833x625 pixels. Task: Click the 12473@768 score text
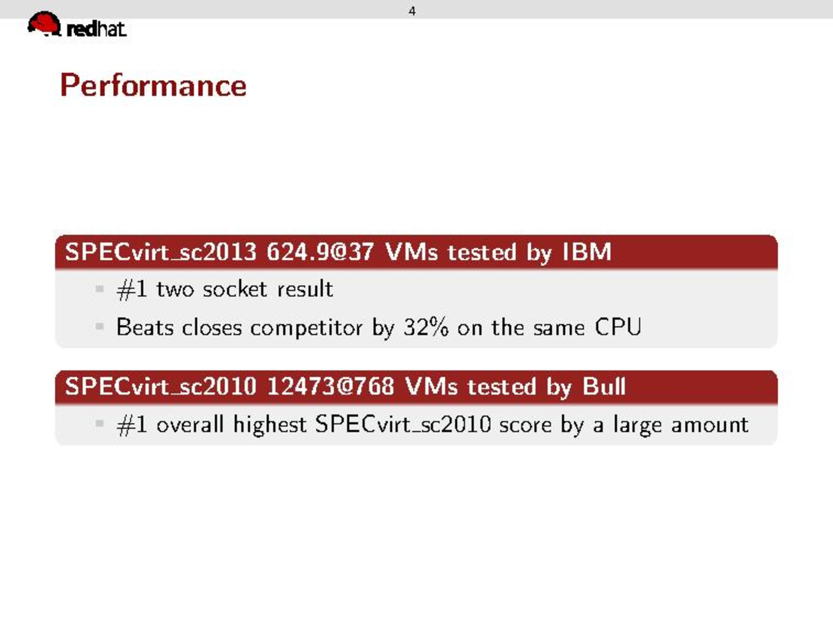[x=330, y=386]
